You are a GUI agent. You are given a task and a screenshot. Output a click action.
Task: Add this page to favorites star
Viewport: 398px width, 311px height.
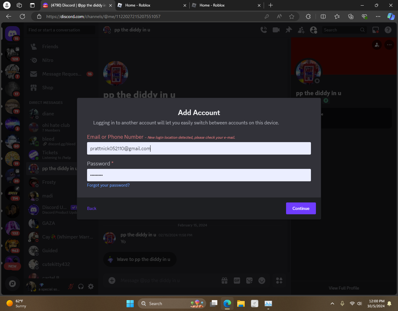291,16
